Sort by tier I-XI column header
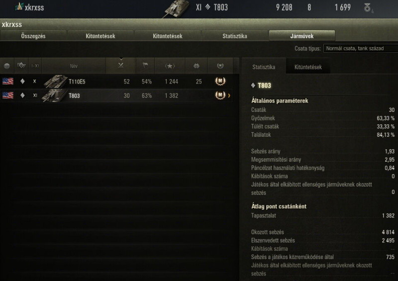 click(x=35, y=66)
